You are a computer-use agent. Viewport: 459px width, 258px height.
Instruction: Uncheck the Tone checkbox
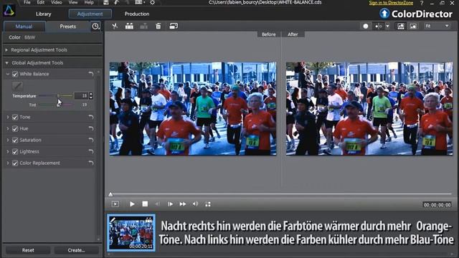[x=15, y=117]
